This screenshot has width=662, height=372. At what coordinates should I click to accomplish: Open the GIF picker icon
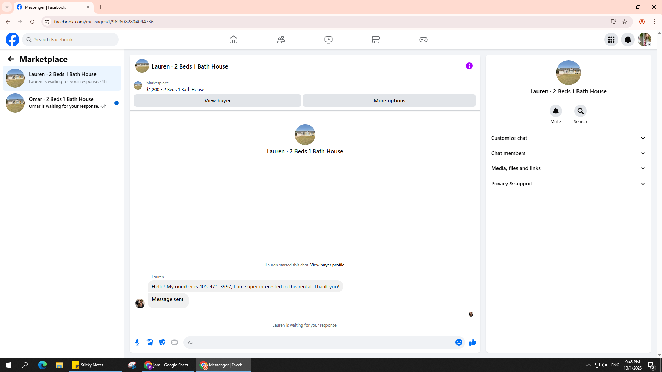point(174,342)
